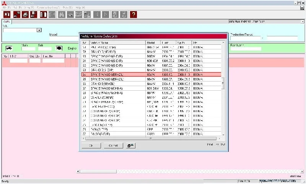306x184 pixels.
Task: Select row 57 SPACE WAGON(CHINA)
Action: click(x=151, y=88)
